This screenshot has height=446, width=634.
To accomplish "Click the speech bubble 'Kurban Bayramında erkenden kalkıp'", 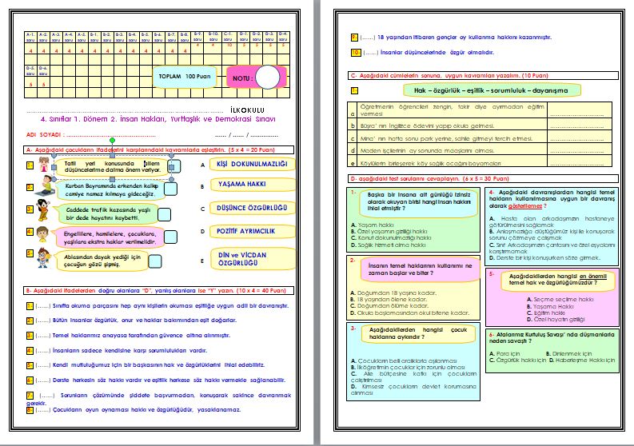I will (111, 190).
